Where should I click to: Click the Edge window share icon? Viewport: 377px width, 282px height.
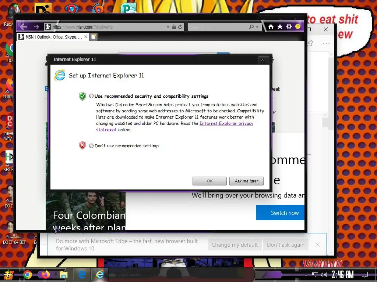[310, 43]
